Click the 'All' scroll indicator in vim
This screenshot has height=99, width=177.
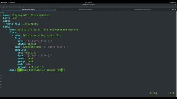coord(172,93)
